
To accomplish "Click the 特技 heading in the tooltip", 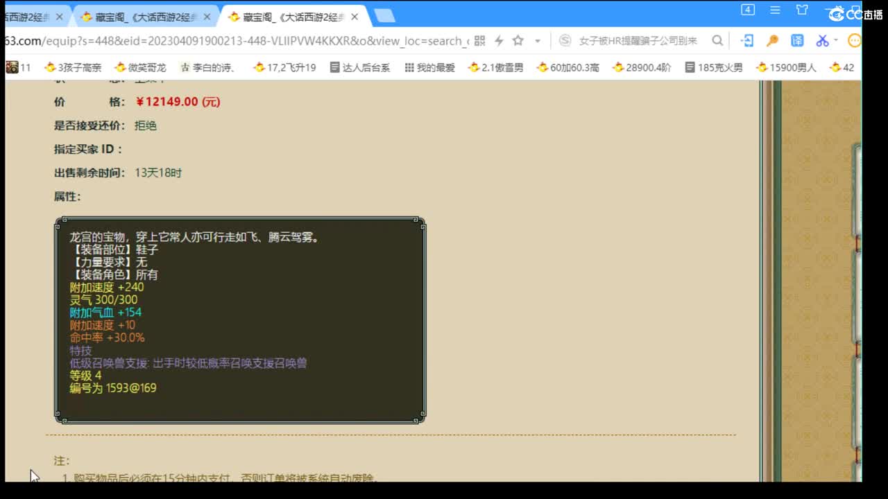I will (80, 351).
